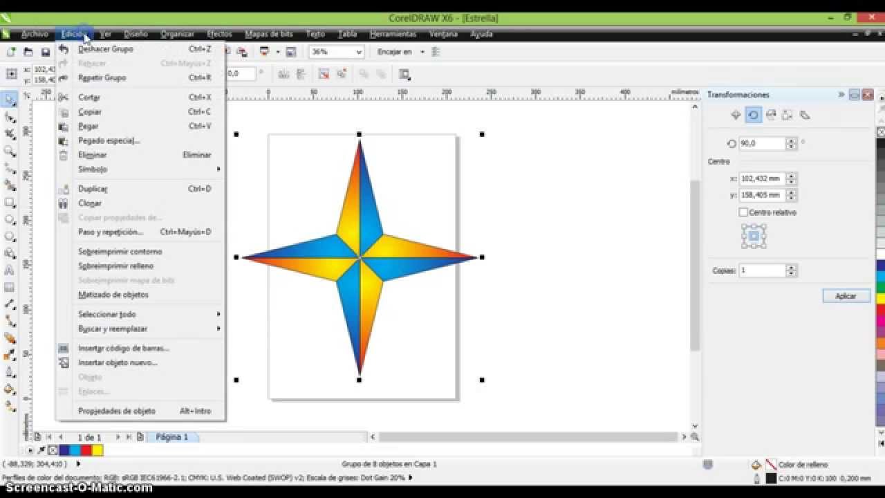
Task: Select the Rectangle tool in the toolbox
Action: pyautogui.click(x=10, y=202)
